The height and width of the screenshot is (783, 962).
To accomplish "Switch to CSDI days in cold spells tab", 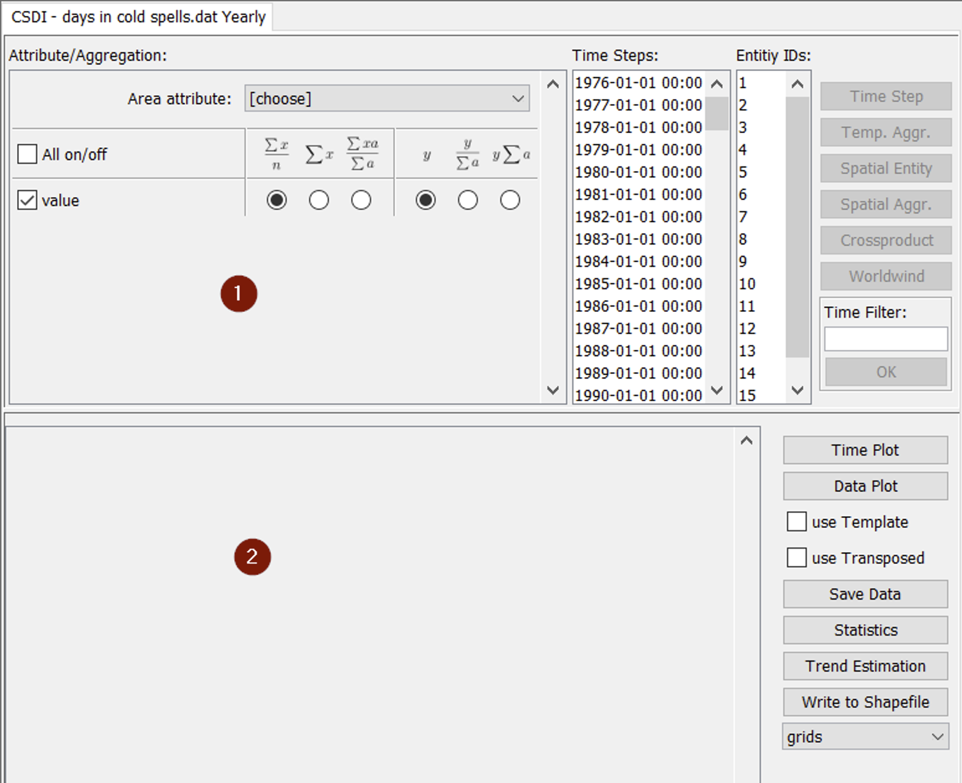I will [x=139, y=17].
